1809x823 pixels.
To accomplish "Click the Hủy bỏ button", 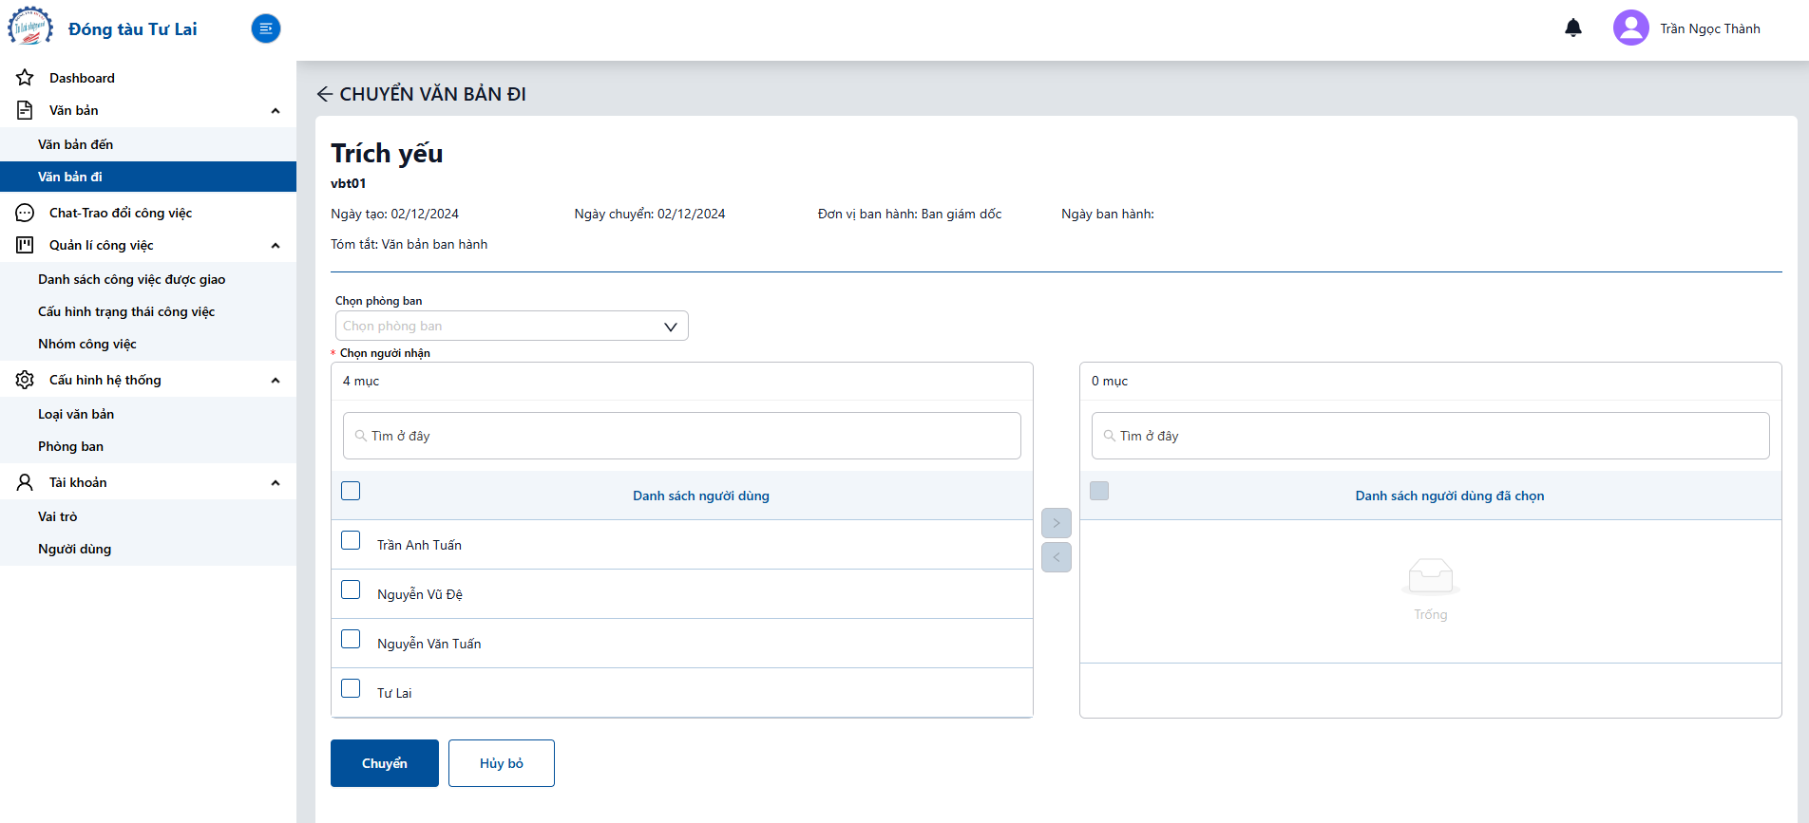I will (x=502, y=763).
